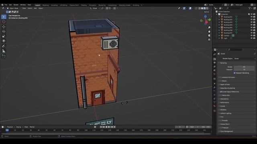The width and height of the screenshot is (257, 144).
Task: Expand Building.002 in the outliner
Action: tap(219, 20)
